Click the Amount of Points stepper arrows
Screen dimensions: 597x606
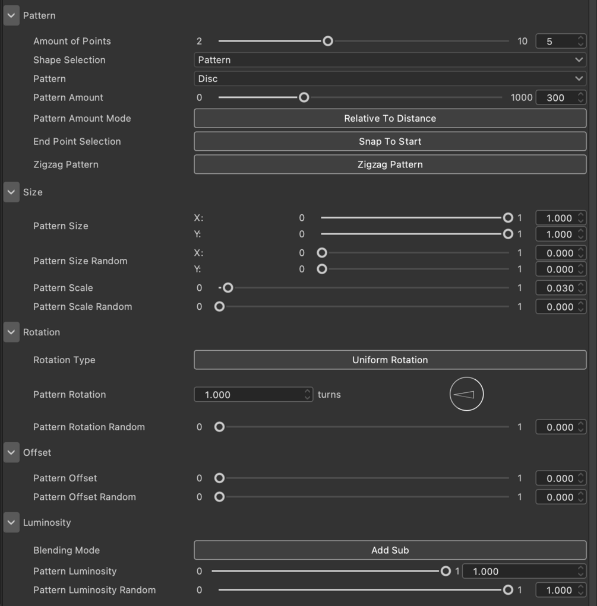coord(580,41)
